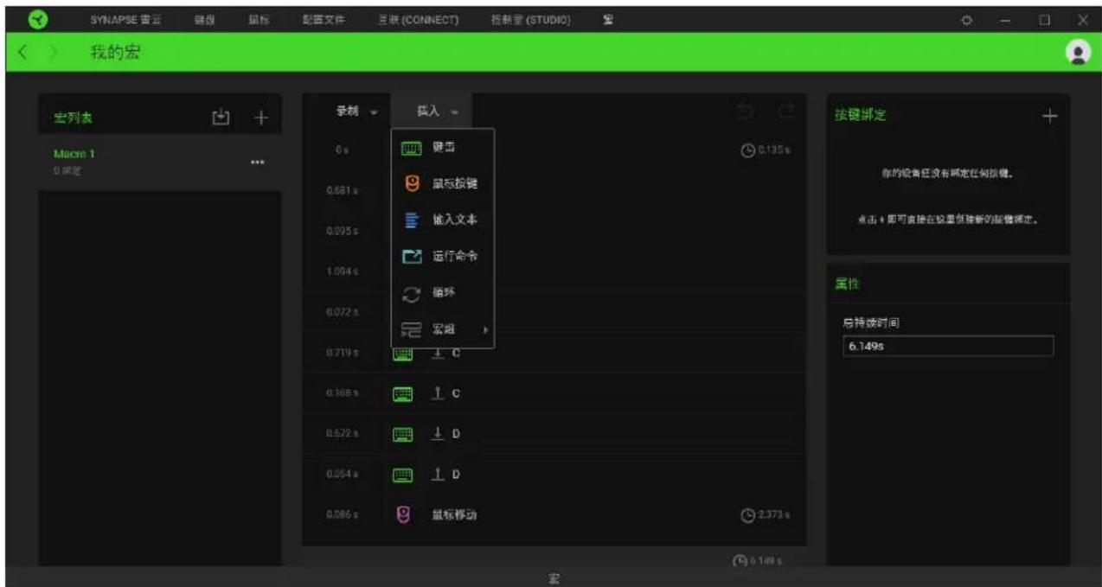Image resolution: width=1102 pixels, height=587 pixels.
Task: Choose 运行命令 from insert menu
Action: 443,257
